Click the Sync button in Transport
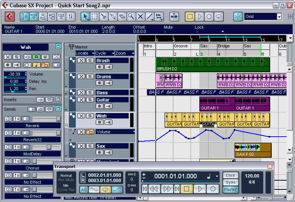 (230, 182)
